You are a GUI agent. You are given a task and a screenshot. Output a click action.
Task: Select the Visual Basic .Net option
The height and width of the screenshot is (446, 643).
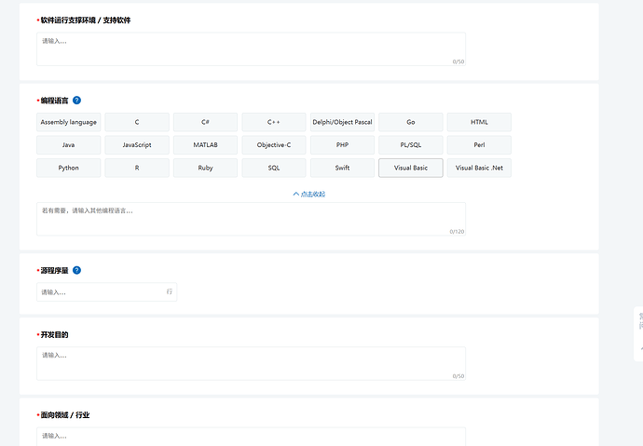tap(479, 168)
